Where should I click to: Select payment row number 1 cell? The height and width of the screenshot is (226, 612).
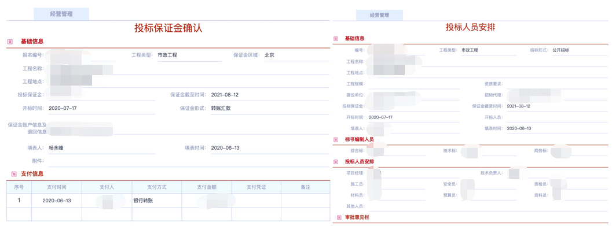19,201
